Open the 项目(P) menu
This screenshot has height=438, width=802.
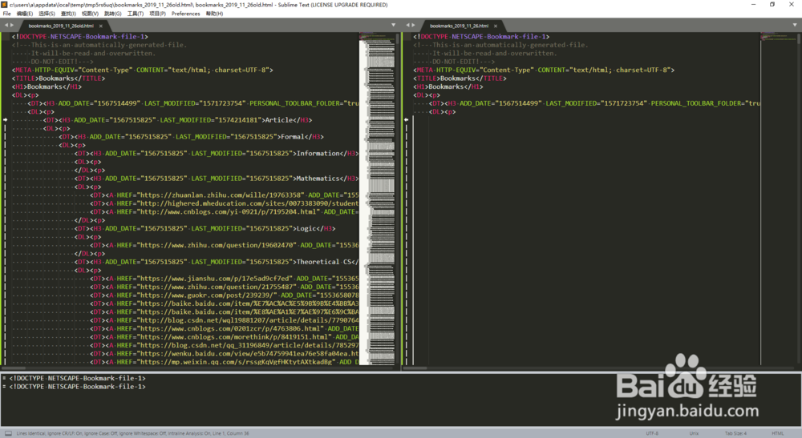[x=157, y=14]
